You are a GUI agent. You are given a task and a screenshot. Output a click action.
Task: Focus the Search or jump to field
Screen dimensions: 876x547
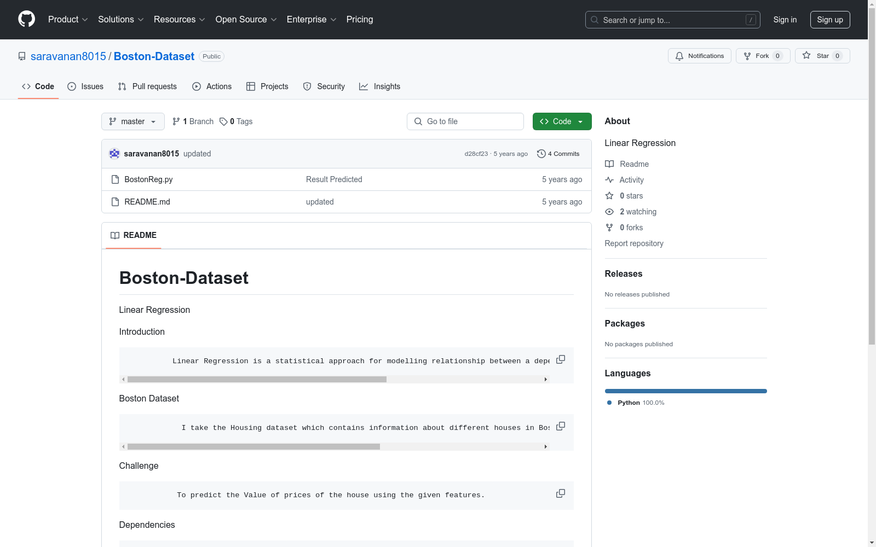[x=673, y=20]
